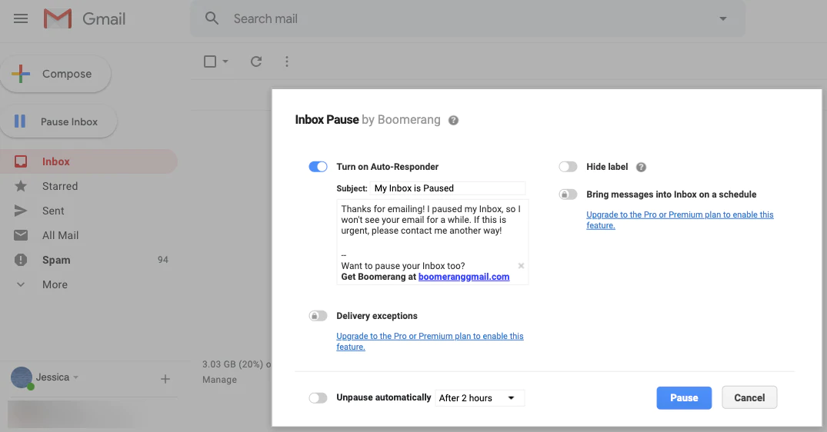Viewport: 827px width, 432px height.
Task: Open the Starred folder
Action: pos(59,186)
